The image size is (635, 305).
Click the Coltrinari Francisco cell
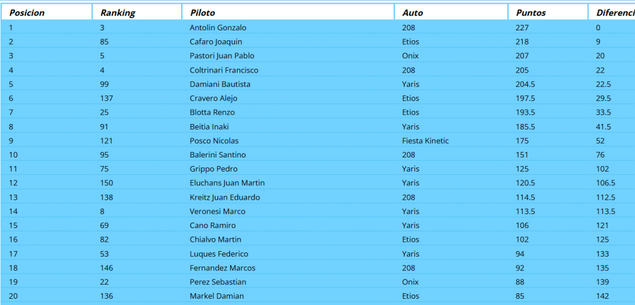[x=224, y=70]
